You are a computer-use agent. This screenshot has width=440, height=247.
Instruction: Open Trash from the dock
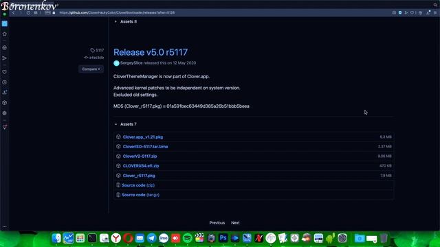[384, 238]
